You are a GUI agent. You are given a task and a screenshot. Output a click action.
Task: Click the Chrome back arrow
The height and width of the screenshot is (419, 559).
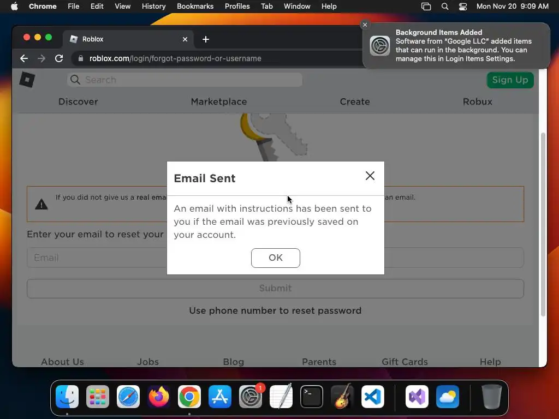tap(24, 58)
